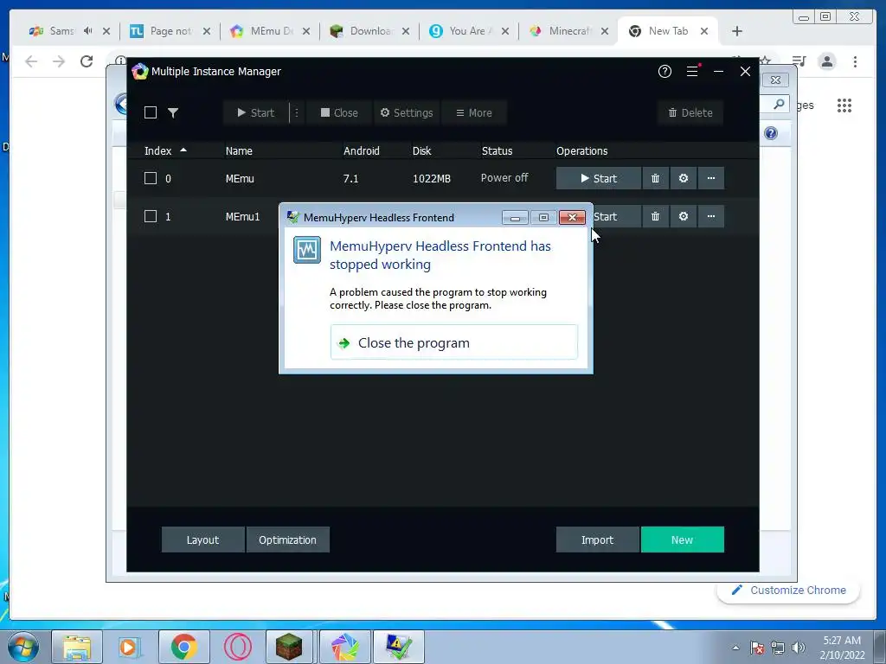Toggle the select-all instances checkbox
Image resolution: width=886 pixels, height=664 pixels.
151,112
